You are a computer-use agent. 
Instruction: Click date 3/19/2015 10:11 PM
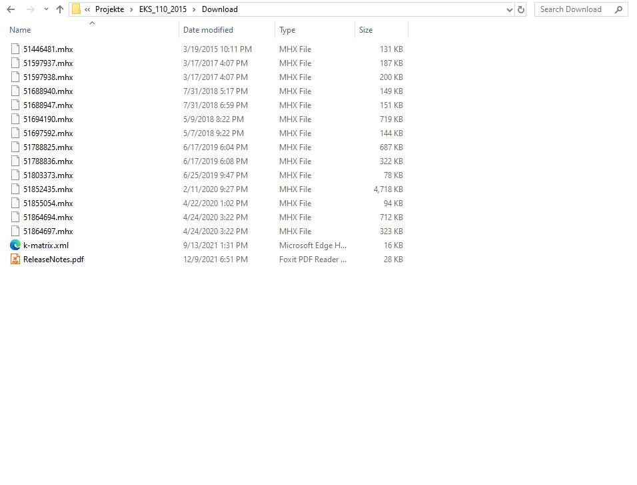click(x=217, y=49)
